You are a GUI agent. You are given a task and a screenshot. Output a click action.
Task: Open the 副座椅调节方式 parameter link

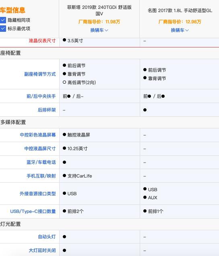click(x=40, y=74)
